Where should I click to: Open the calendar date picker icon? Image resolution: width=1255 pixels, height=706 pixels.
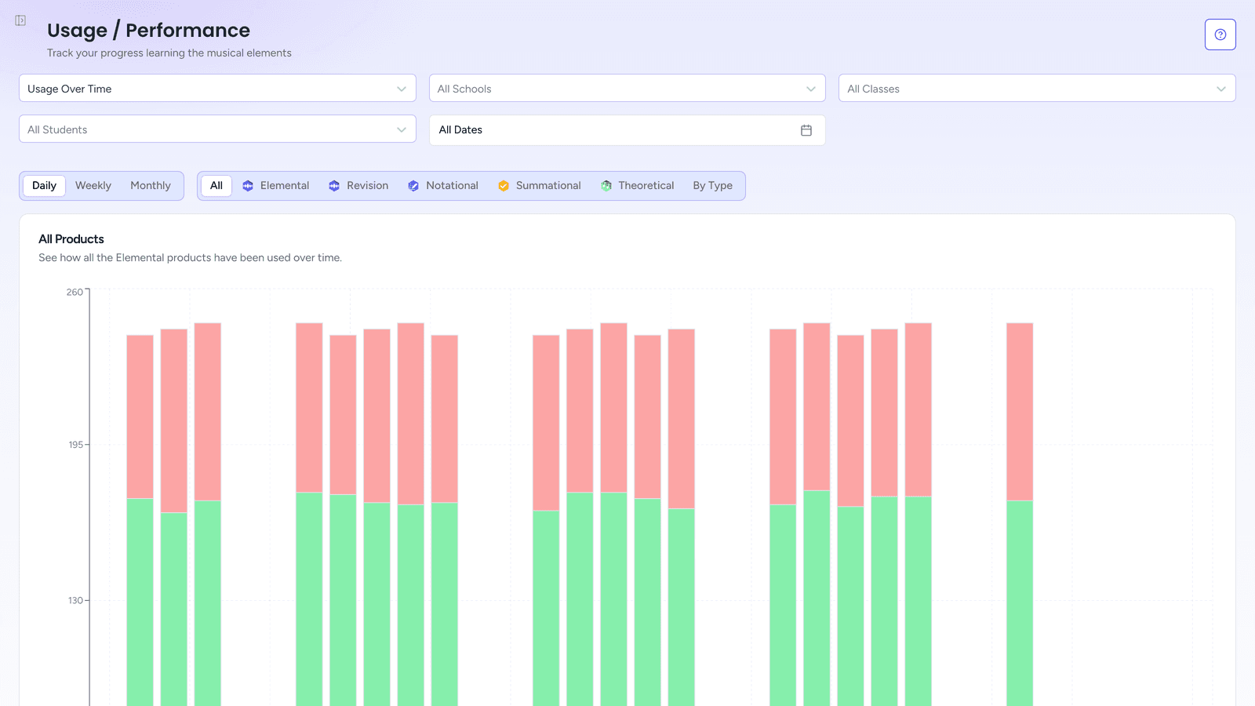806,130
